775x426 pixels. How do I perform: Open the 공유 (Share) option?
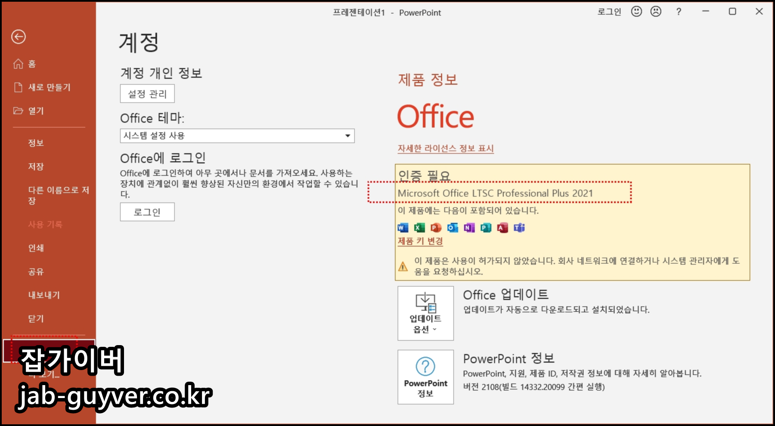(x=36, y=272)
